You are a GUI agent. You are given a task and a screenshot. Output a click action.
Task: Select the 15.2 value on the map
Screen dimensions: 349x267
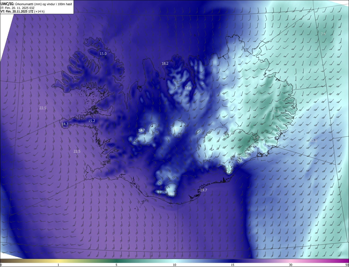tap(92, 121)
